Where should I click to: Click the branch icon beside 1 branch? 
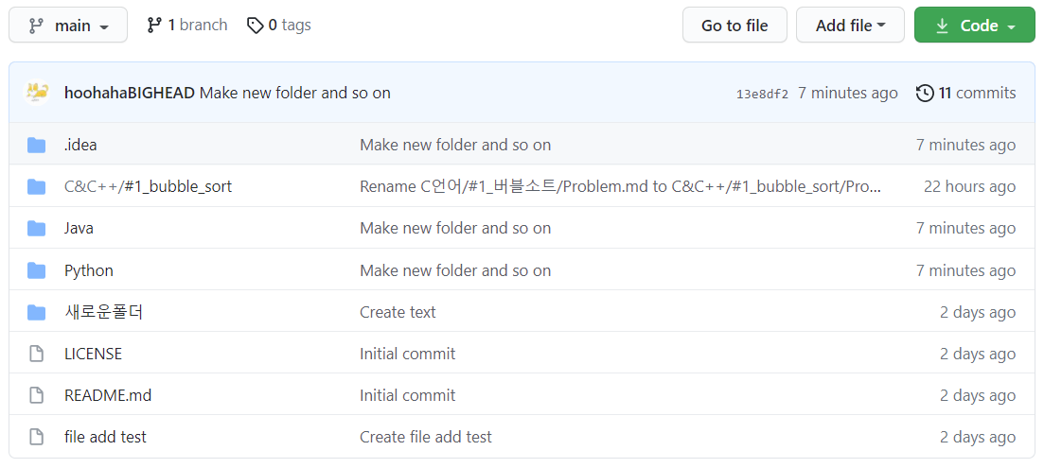click(x=154, y=26)
